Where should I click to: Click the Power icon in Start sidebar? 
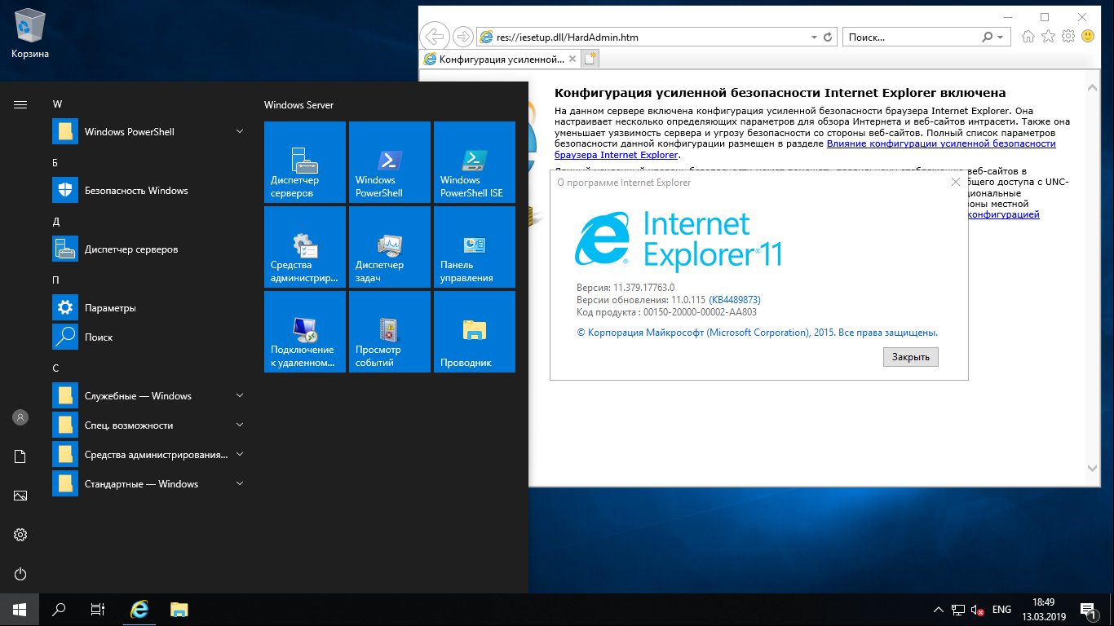click(20, 574)
